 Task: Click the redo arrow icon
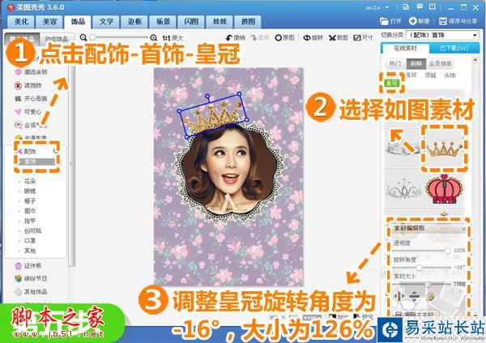click(x=254, y=38)
